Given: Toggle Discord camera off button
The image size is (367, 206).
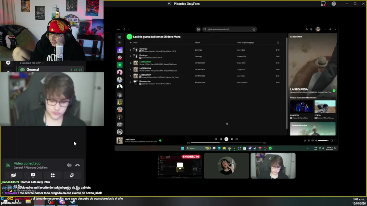Looking at the screenshot, I should point(13,175).
